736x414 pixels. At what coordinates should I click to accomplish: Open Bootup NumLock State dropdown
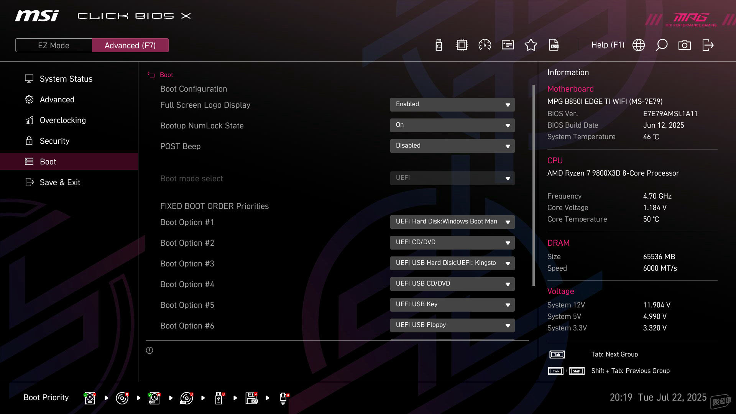point(452,125)
